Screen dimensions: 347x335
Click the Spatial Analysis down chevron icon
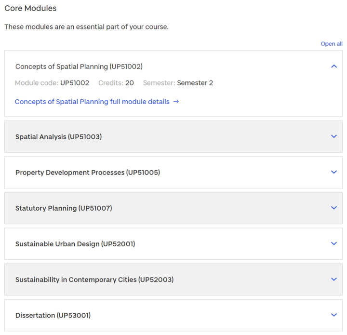[334, 136]
